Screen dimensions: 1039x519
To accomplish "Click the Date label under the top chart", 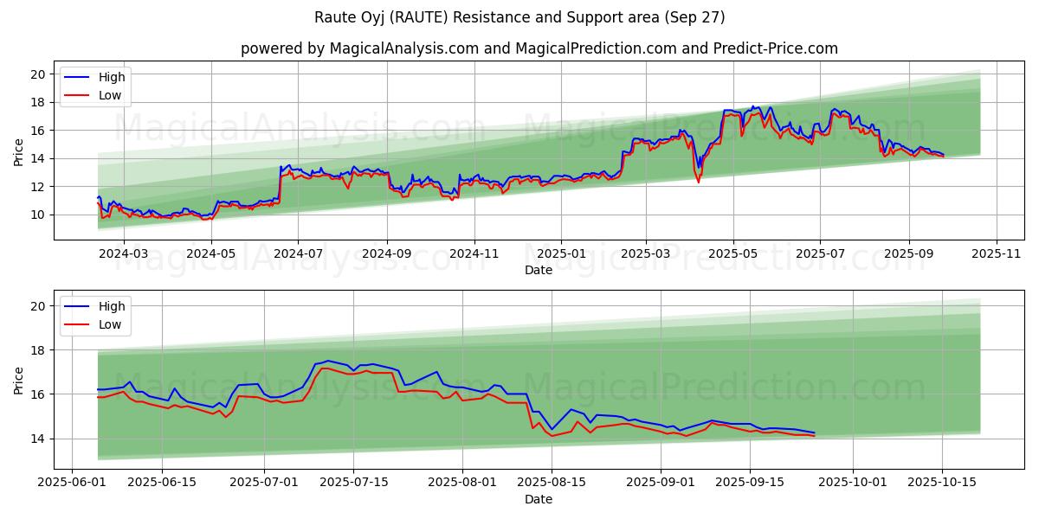I will tap(539, 270).
